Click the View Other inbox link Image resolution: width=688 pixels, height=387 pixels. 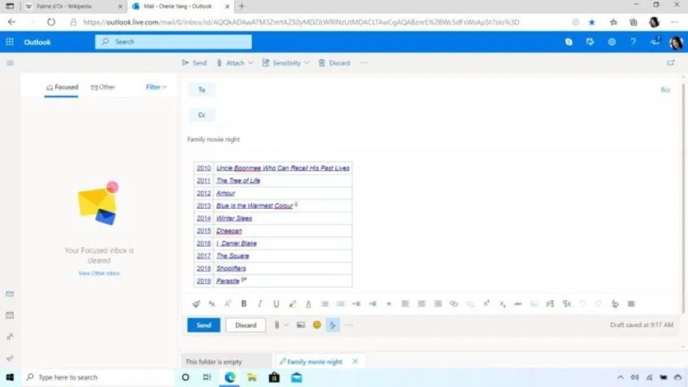(99, 274)
